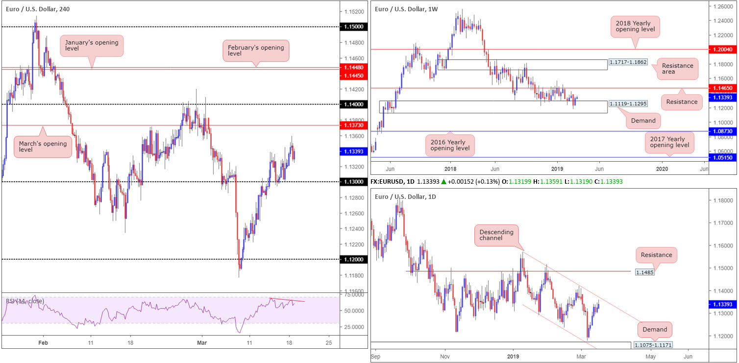Select the "February's opening level" callout

(x=256, y=50)
